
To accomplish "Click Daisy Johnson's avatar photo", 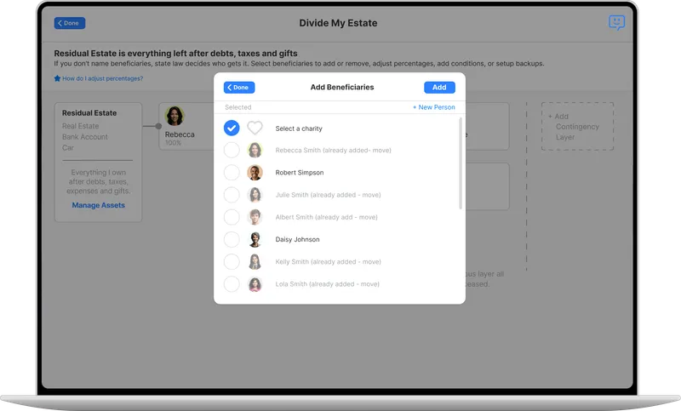I will click(255, 239).
